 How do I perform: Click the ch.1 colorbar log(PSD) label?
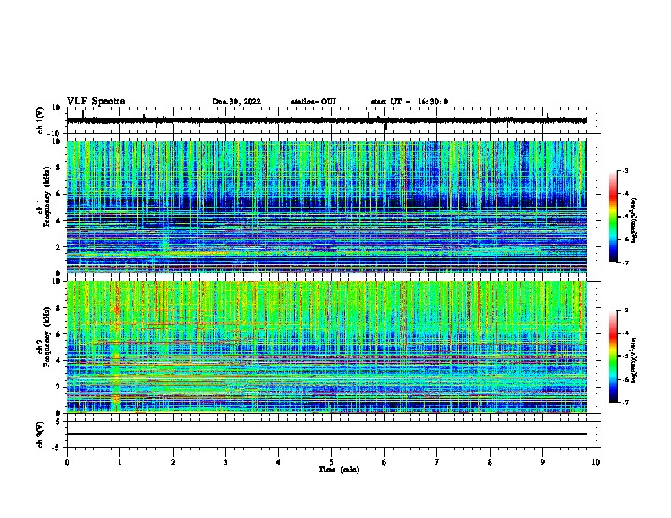click(x=634, y=221)
